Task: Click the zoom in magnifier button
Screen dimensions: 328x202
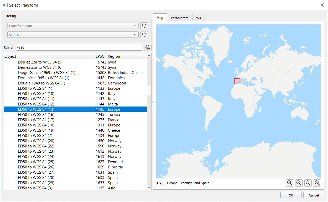Action: pyautogui.click(x=290, y=183)
